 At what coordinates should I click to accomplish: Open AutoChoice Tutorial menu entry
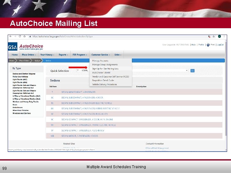101,72
